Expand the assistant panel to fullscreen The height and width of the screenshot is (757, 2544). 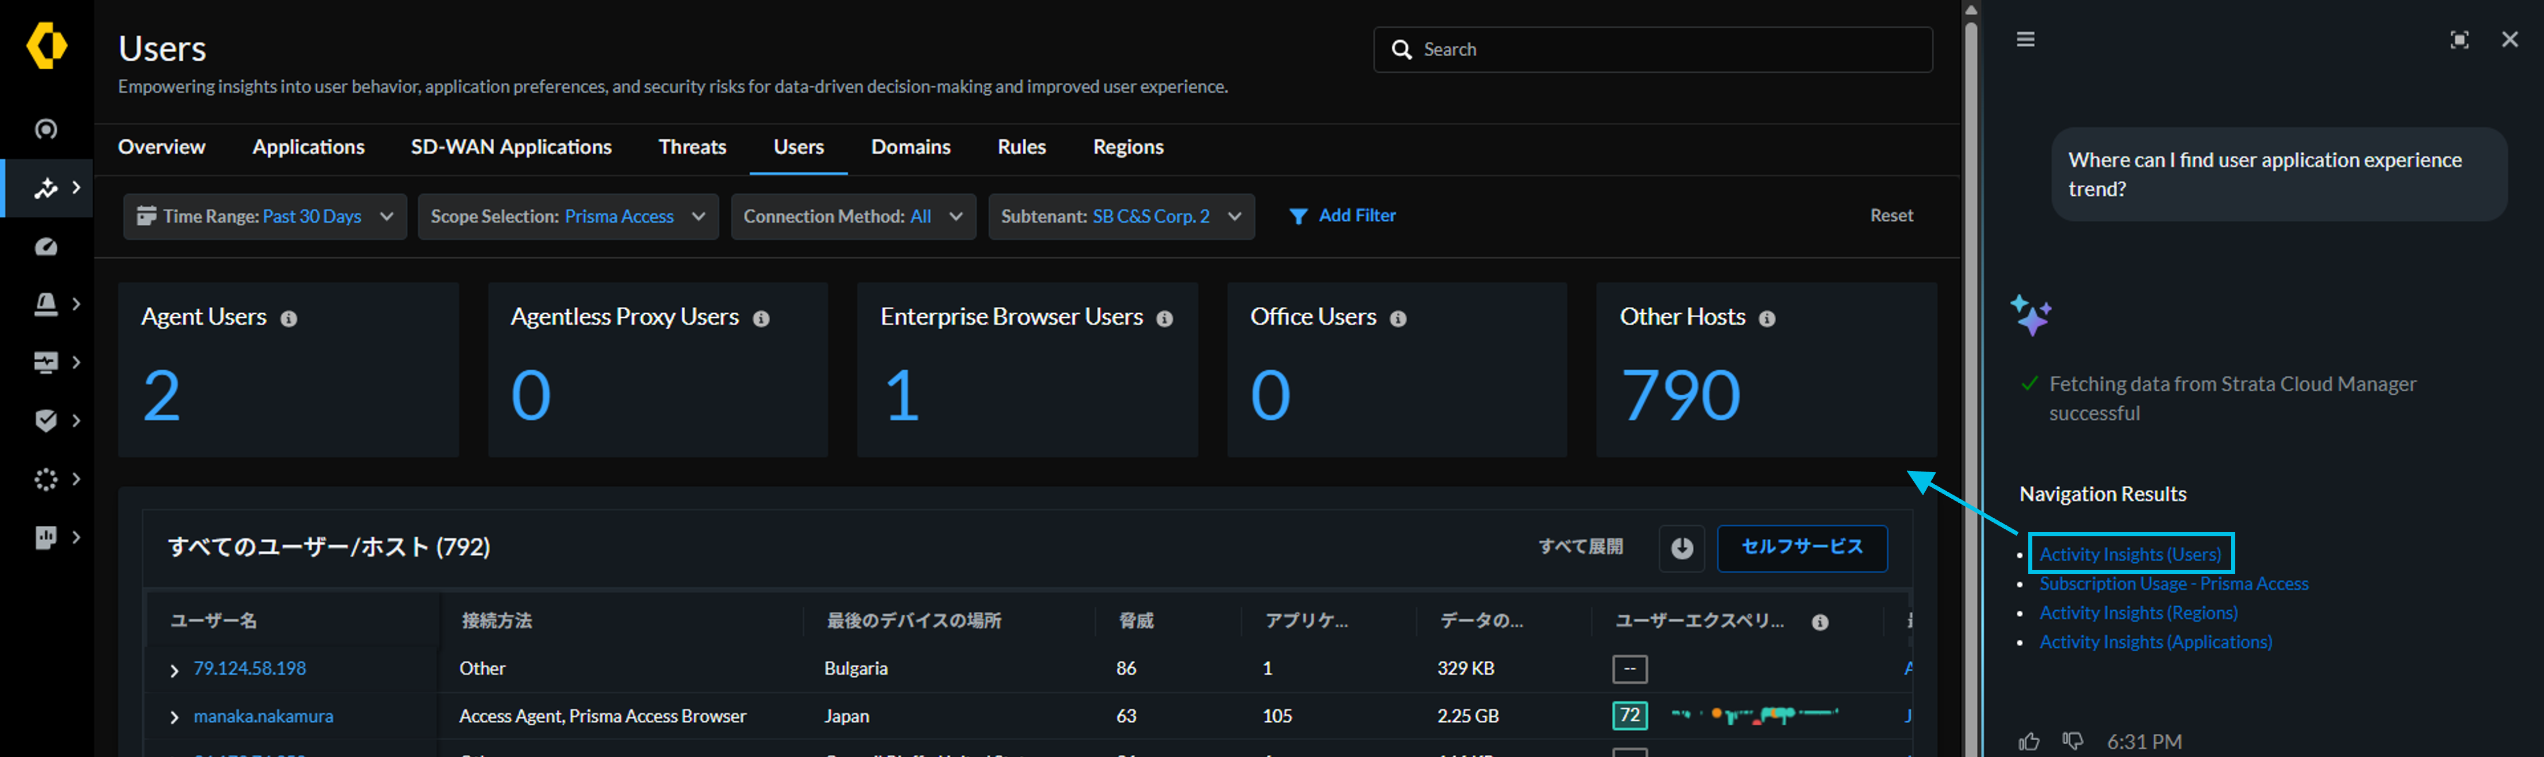[x=2459, y=39]
